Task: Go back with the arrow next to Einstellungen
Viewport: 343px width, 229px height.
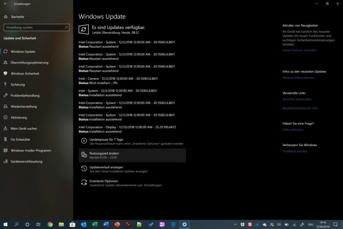Action: point(5,4)
